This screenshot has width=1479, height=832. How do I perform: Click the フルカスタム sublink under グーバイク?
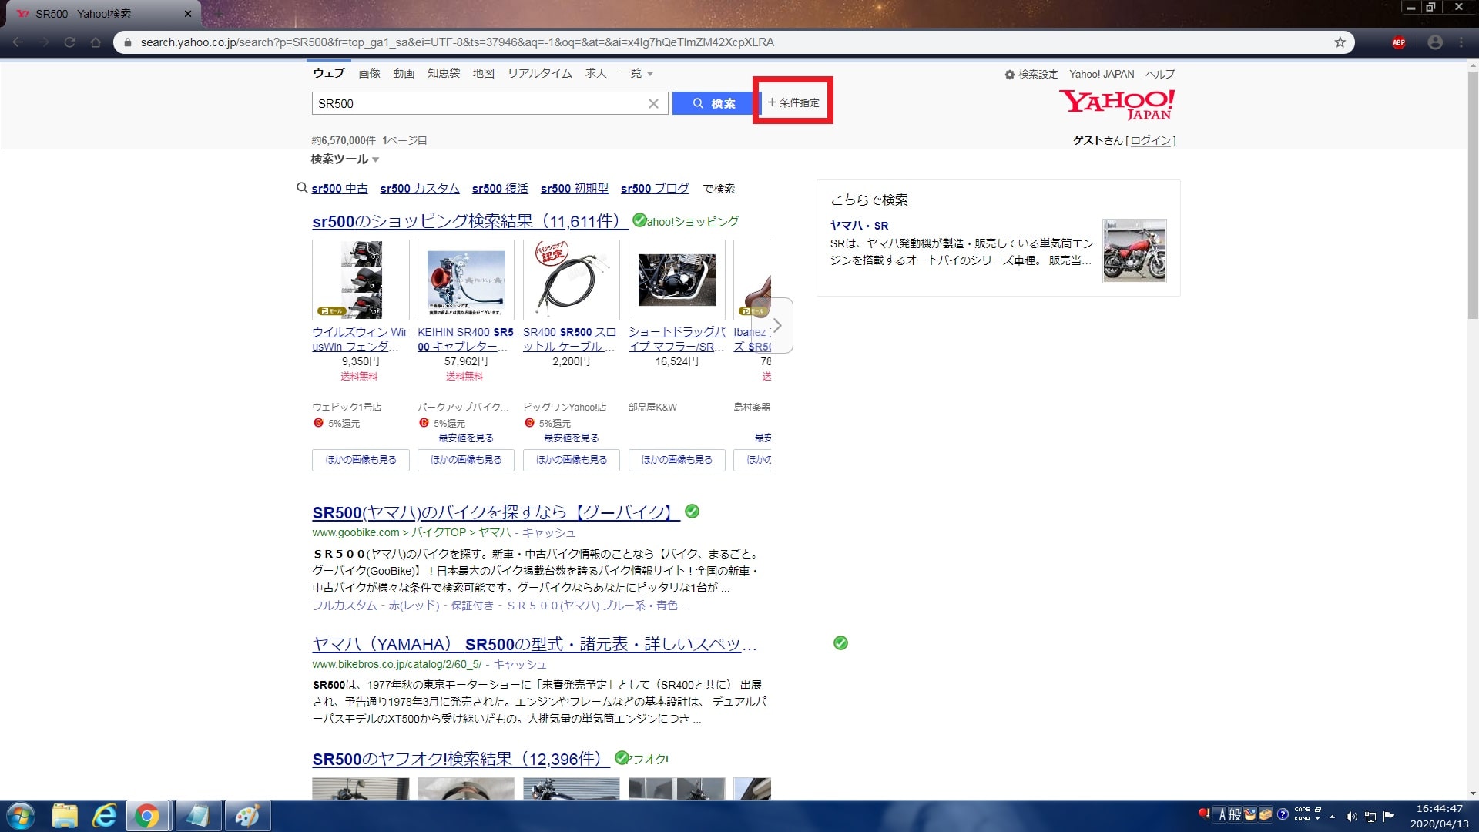point(344,606)
